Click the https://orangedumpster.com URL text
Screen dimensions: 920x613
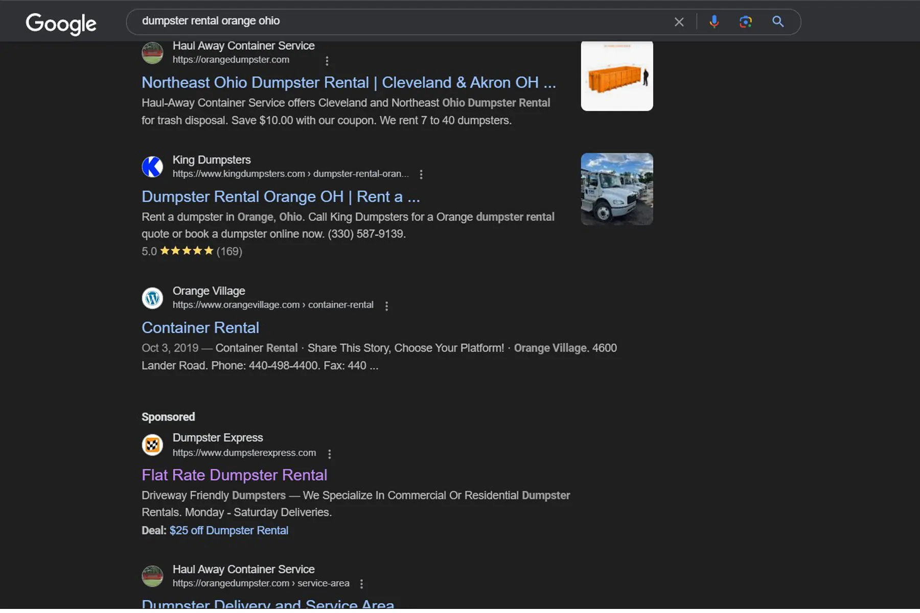231,60
